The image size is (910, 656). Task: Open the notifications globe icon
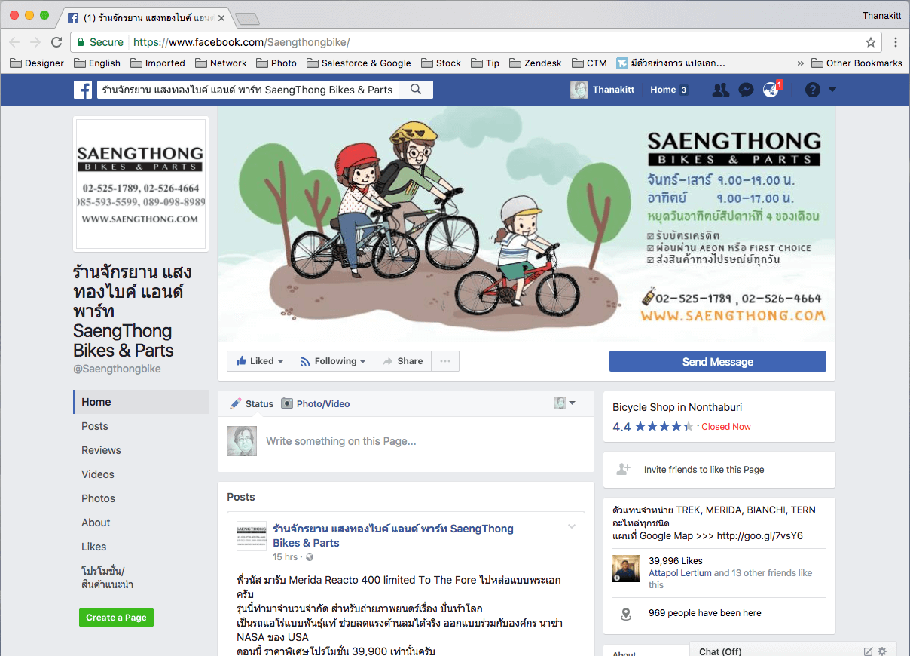pos(771,90)
